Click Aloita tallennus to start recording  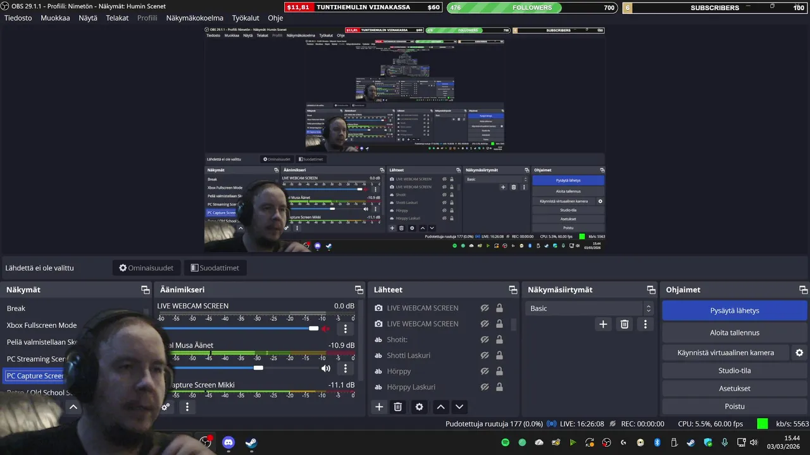pos(735,332)
